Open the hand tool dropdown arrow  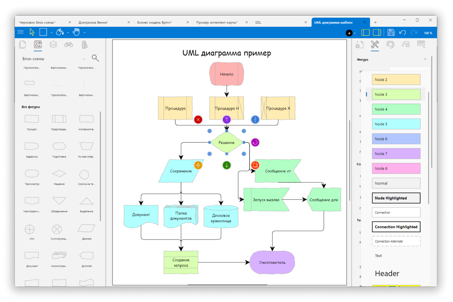tap(84, 32)
